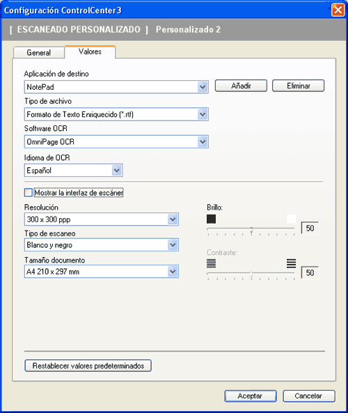Enable Mostrar la interfaz de escáner checkbox
The image size is (348, 413).
click(28, 192)
